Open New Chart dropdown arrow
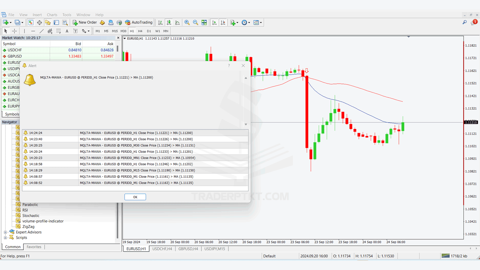 tap(10, 22)
